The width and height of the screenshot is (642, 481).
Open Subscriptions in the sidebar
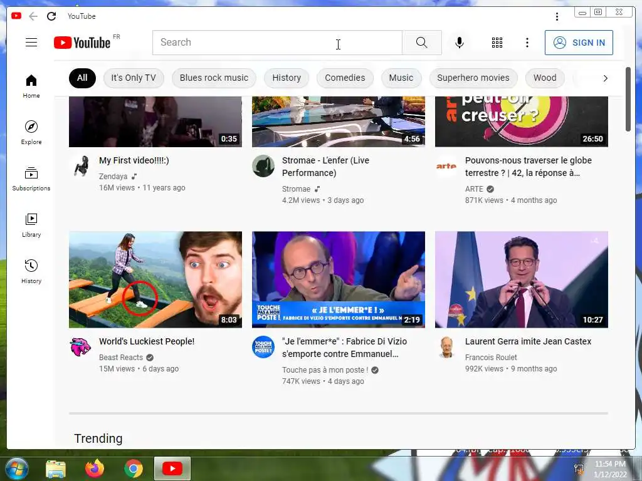[x=31, y=179]
